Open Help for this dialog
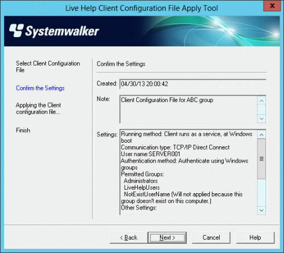The height and width of the screenshot is (253, 284). 255,237
